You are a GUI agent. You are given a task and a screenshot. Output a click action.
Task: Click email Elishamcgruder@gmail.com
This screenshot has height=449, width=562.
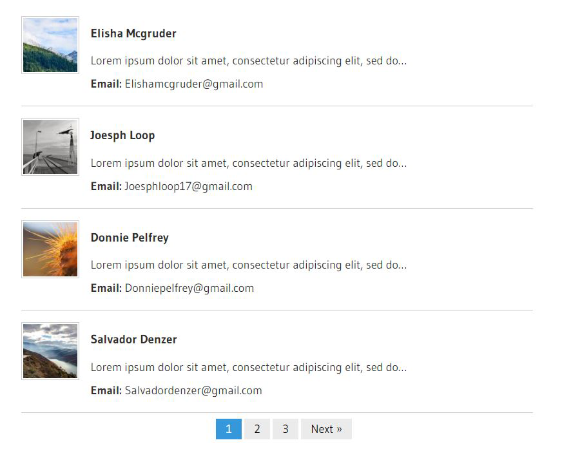coord(194,84)
